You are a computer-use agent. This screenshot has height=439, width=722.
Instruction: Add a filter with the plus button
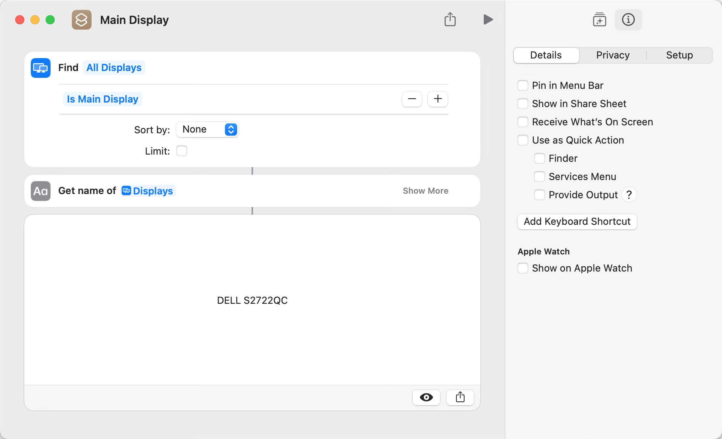(x=438, y=99)
